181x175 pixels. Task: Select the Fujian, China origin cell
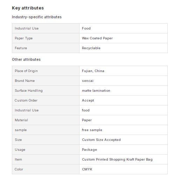[123, 71]
